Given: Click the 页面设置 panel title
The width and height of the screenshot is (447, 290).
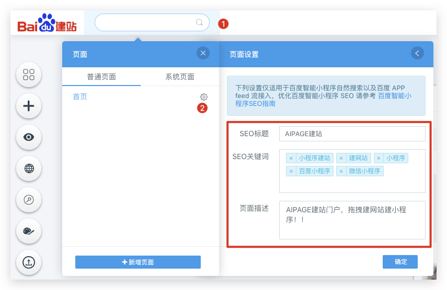Looking at the screenshot, I should tap(244, 54).
